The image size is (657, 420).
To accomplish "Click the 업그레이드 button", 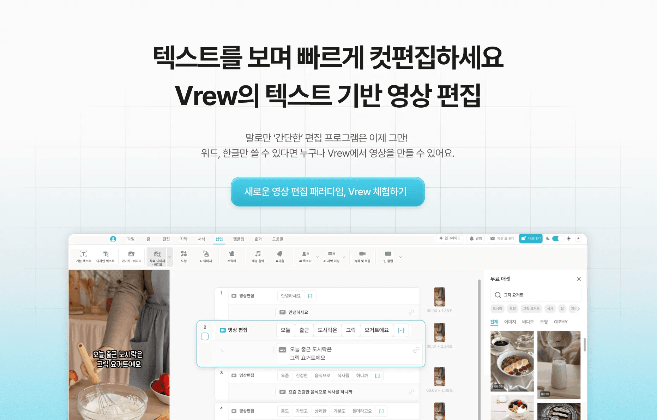I will [450, 238].
